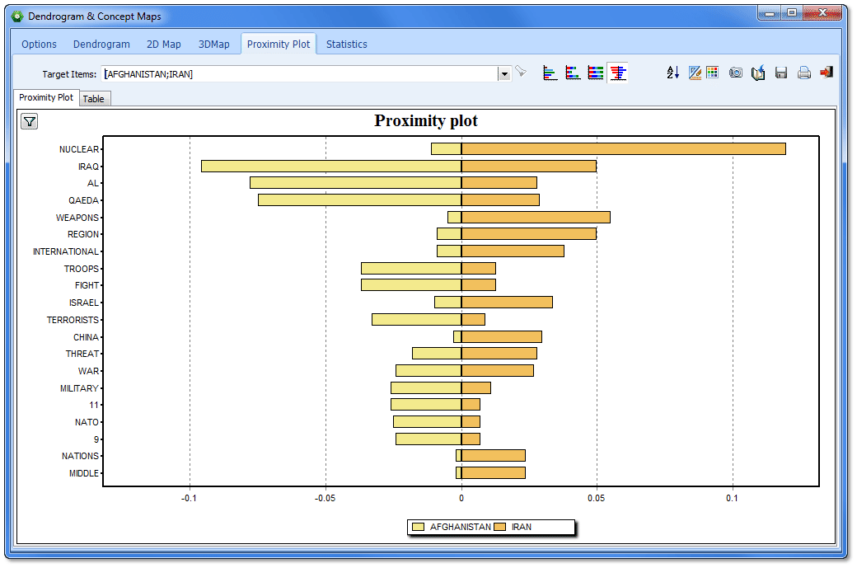857x568 pixels.
Task: Open the chart editing pencil-ruler icon
Action: [695, 73]
